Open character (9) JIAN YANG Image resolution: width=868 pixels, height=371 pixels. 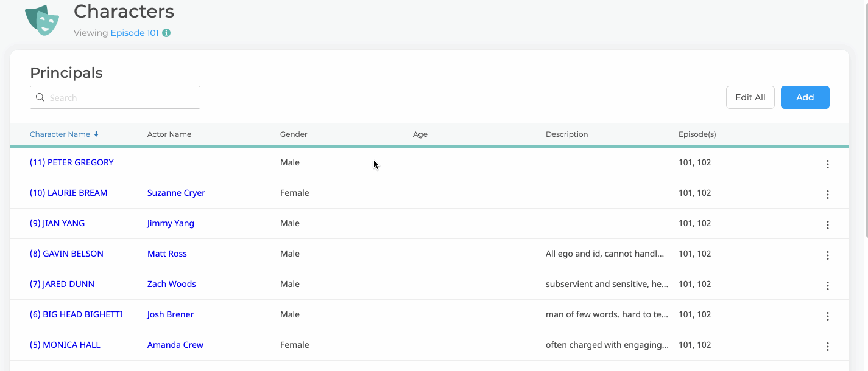pos(57,223)
